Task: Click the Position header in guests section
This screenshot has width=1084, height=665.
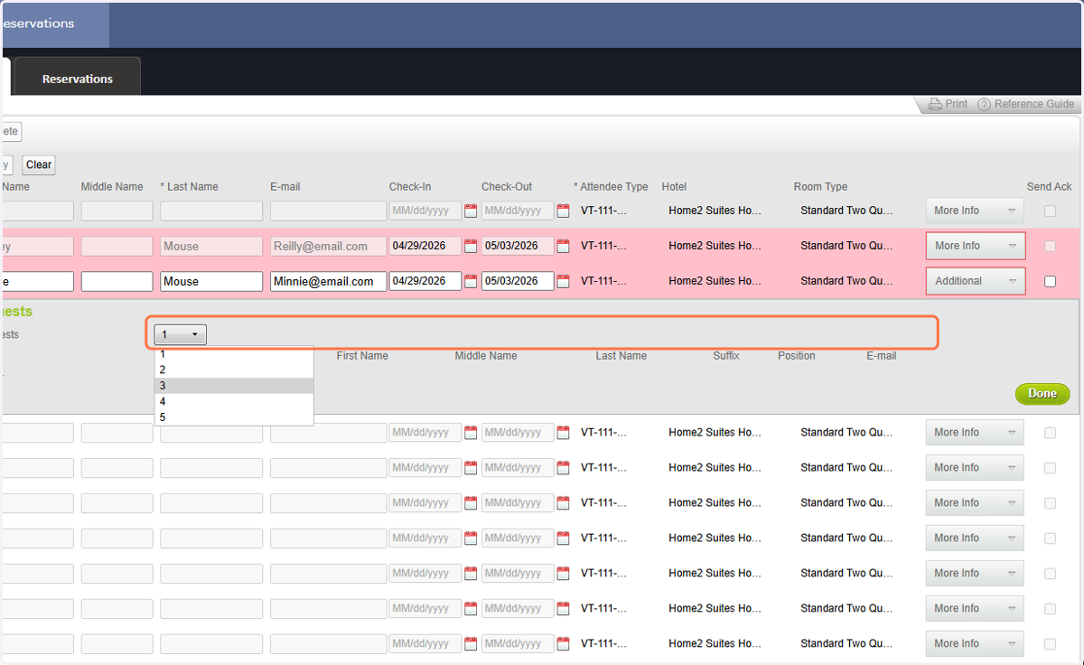Action: pos(797,356)
